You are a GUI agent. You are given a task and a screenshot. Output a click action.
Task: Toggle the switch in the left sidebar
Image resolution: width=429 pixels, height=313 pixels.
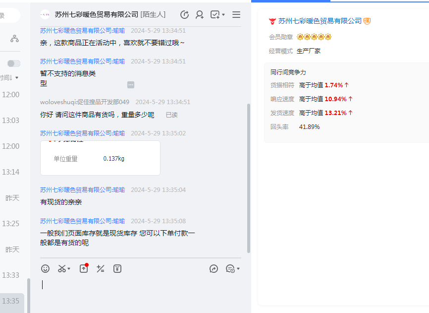tap(14, 63)
